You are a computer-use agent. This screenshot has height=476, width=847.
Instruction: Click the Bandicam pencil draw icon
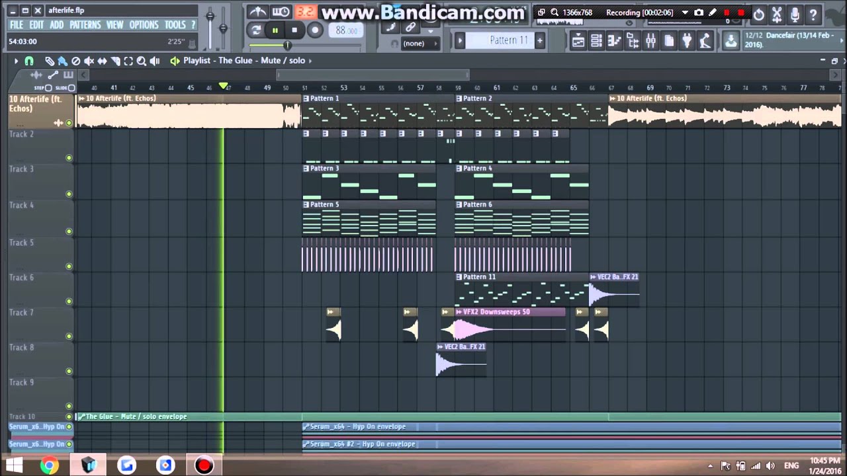713,13
